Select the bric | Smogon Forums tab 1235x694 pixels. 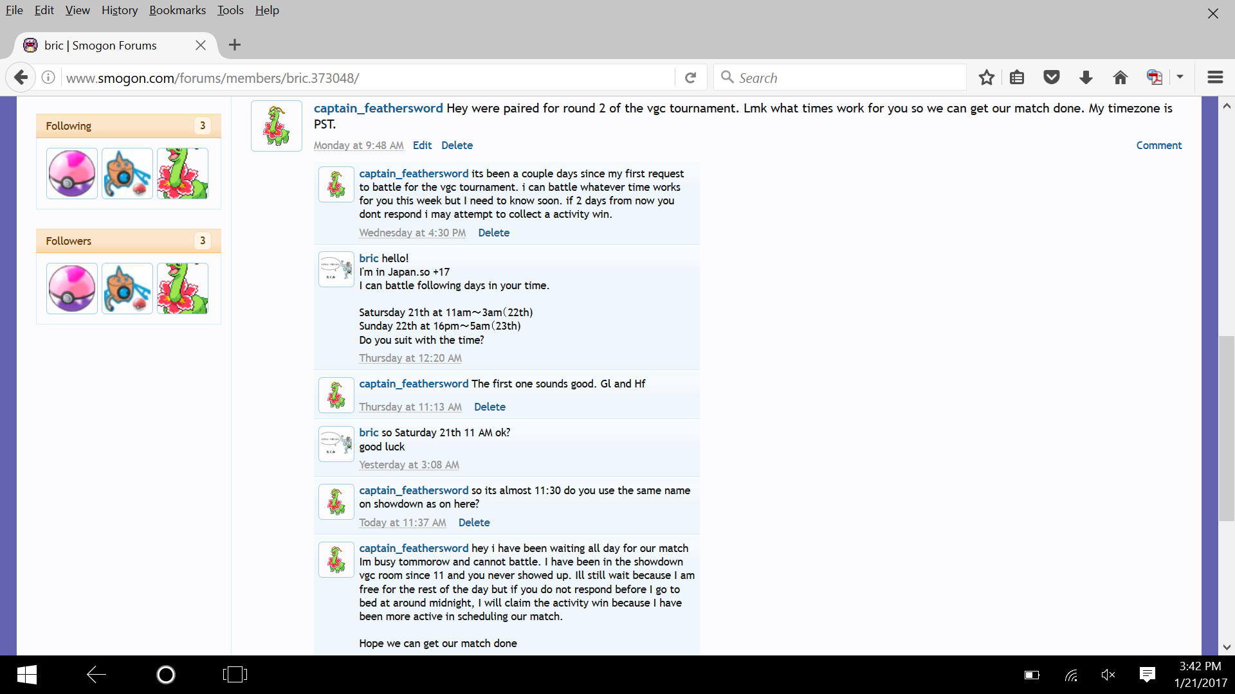click(115, 45)
